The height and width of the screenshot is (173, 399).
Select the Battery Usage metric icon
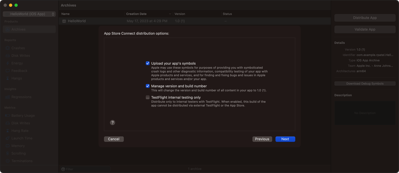point(8,115)
